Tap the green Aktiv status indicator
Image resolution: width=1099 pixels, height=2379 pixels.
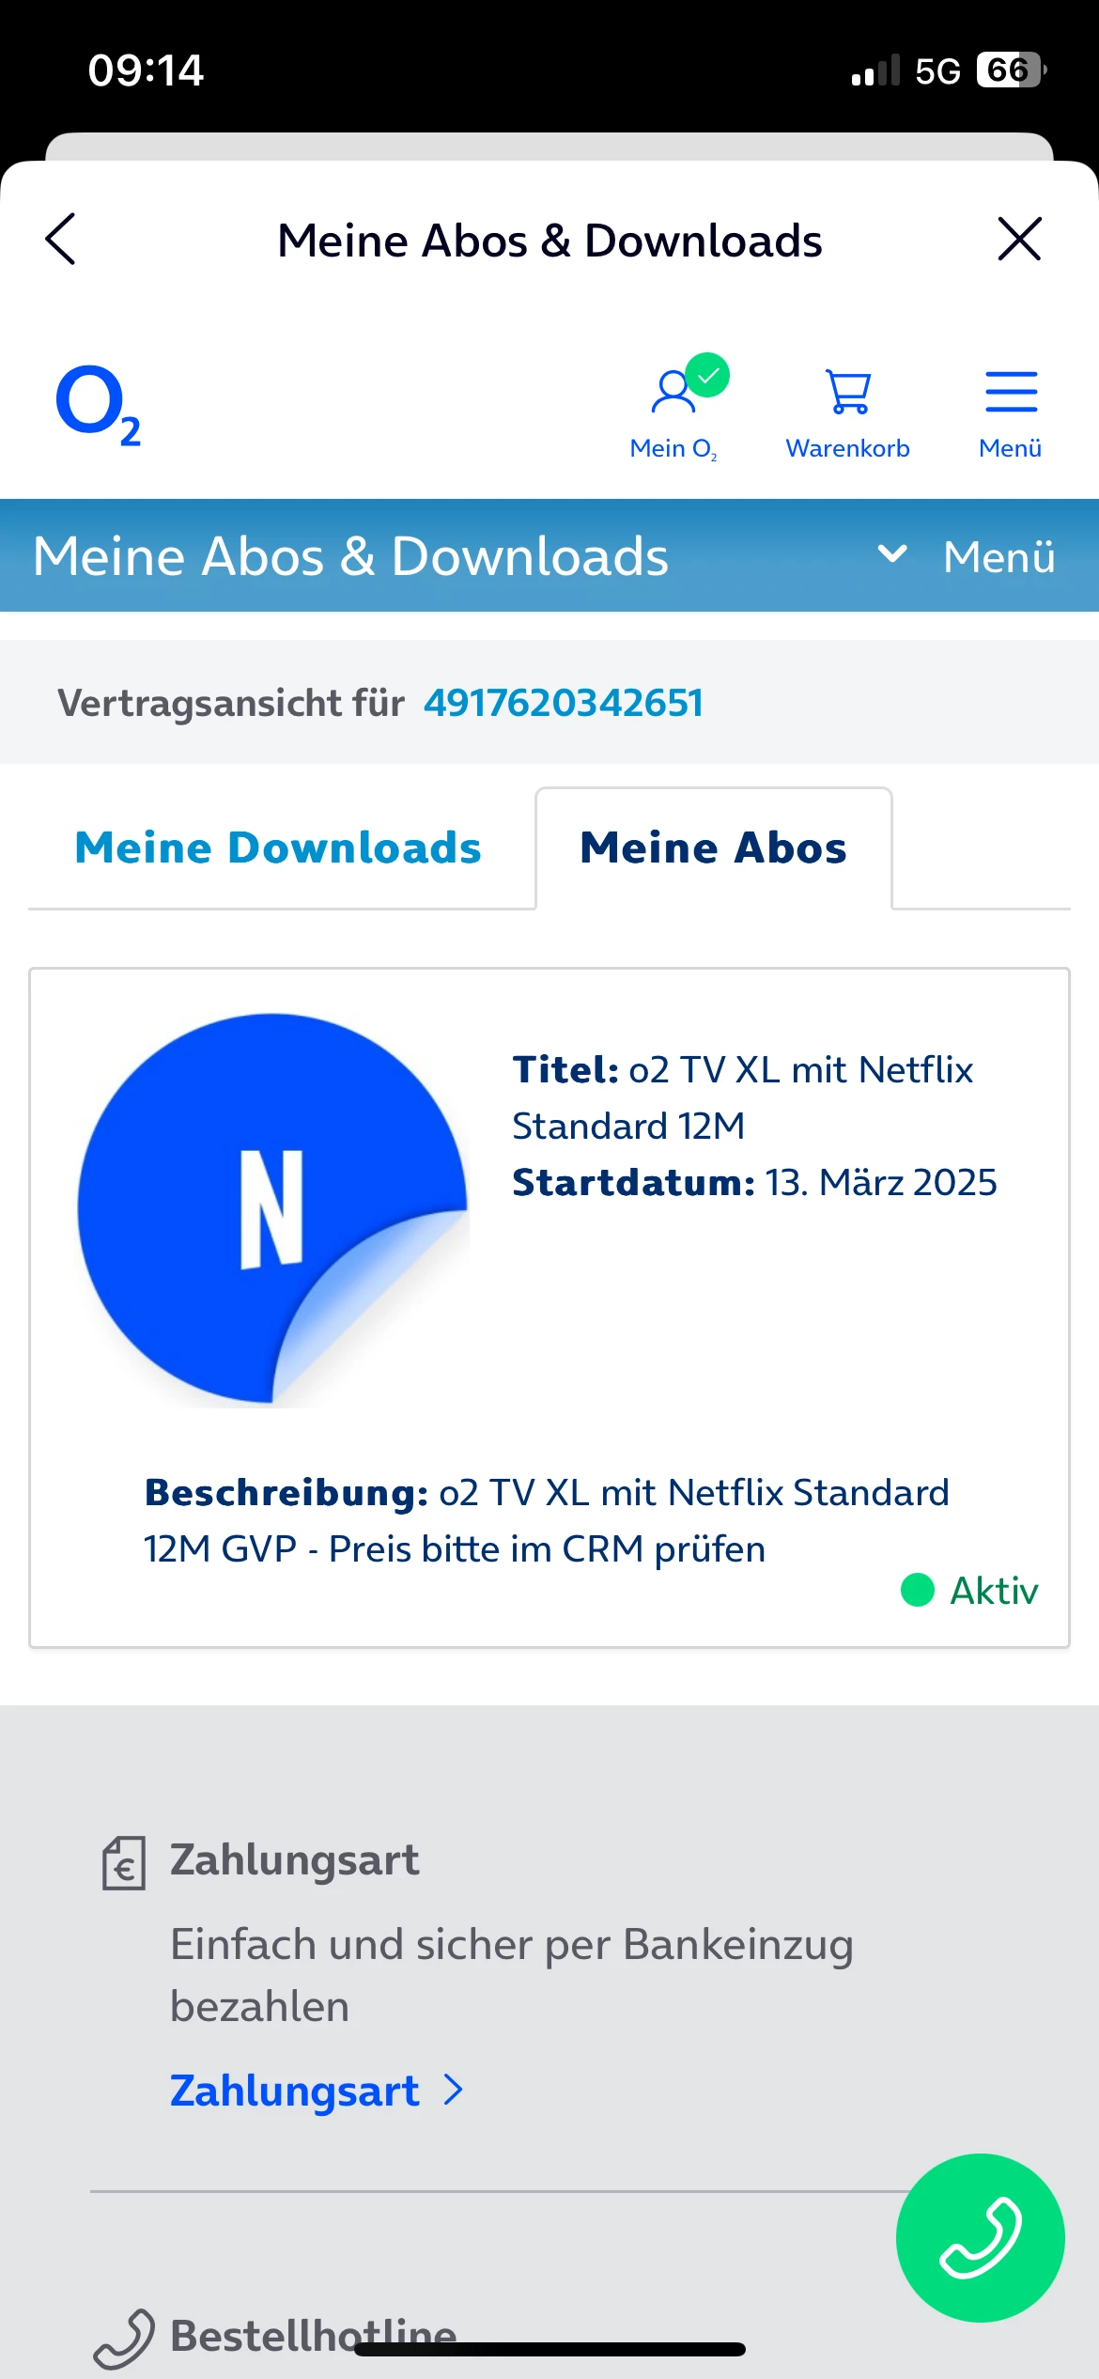(969, 1591)
